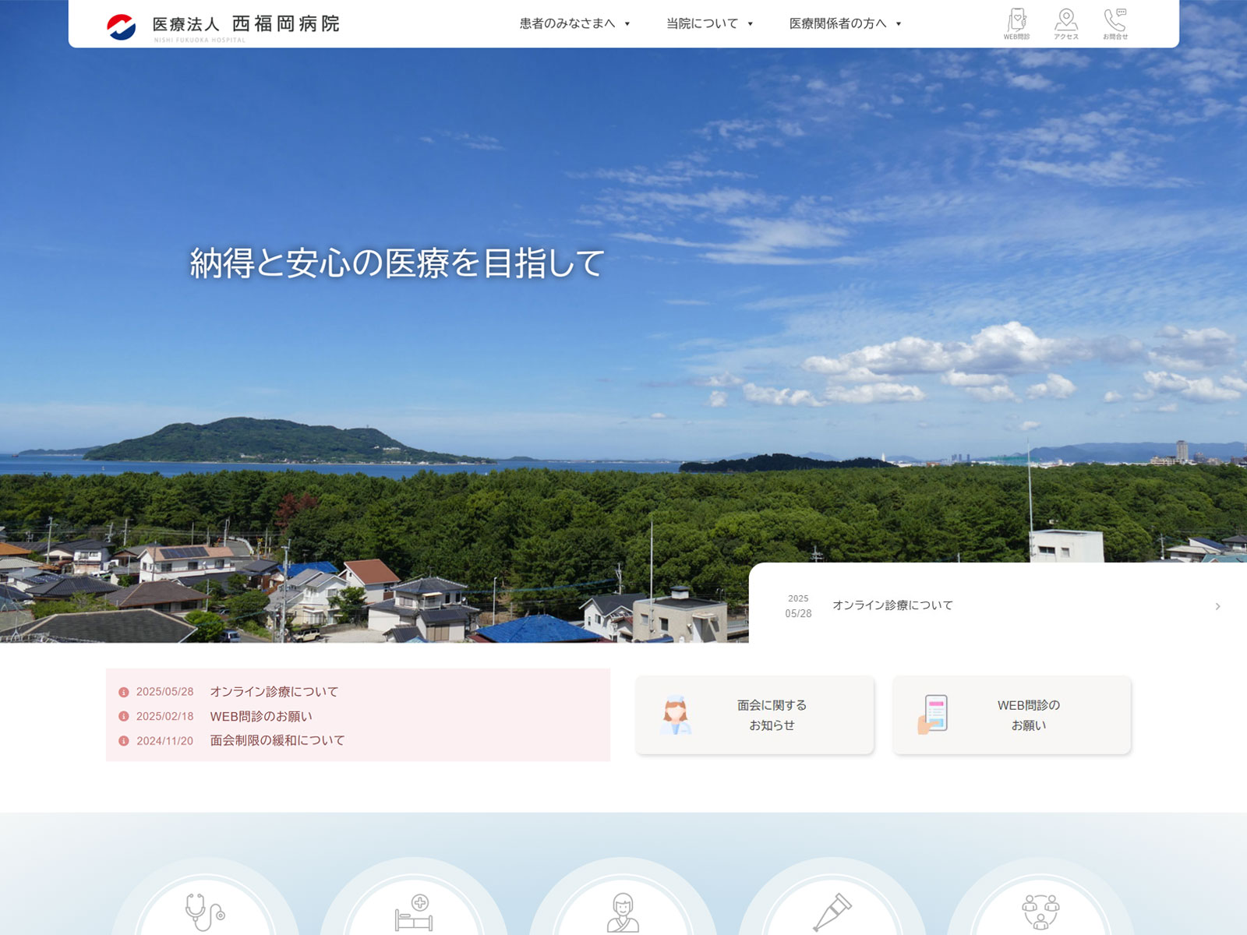The height and width of the screenshot is (935, 1247).
Task: Click info icon beside 2025/05/28 news
Action: coord(123,692)
